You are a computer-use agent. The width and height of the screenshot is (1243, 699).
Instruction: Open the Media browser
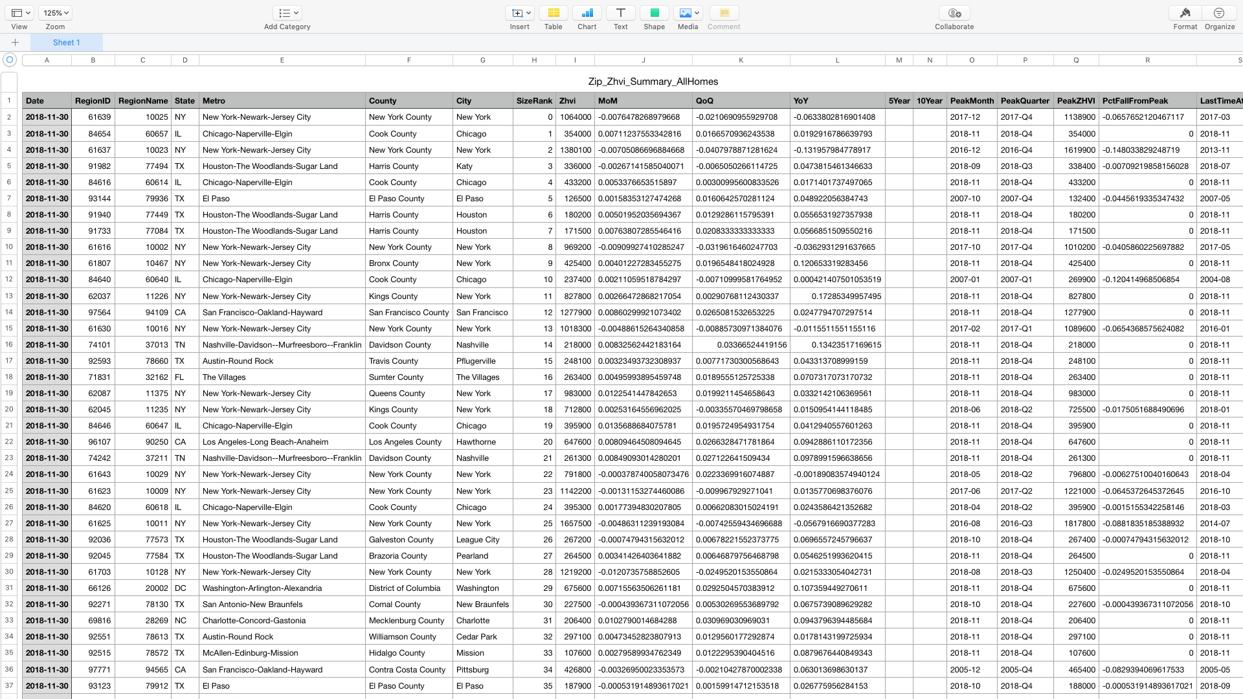coord(685,13)
